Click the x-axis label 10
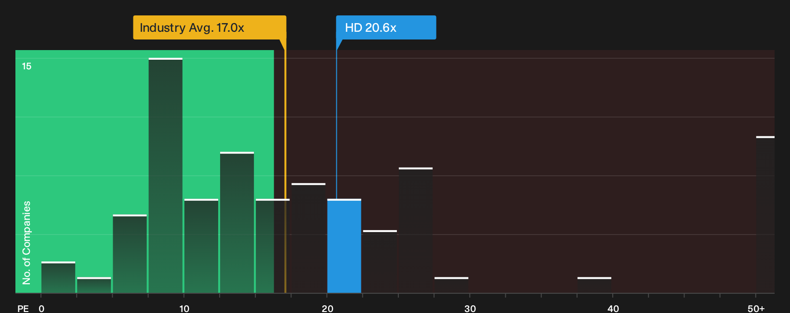The image size is (790, 313). coord(184,308)
